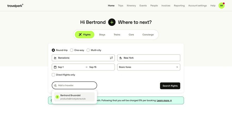Screen dimensions: 232x125
Task: Open the BB profile avatar
Action: pos(221,5)
